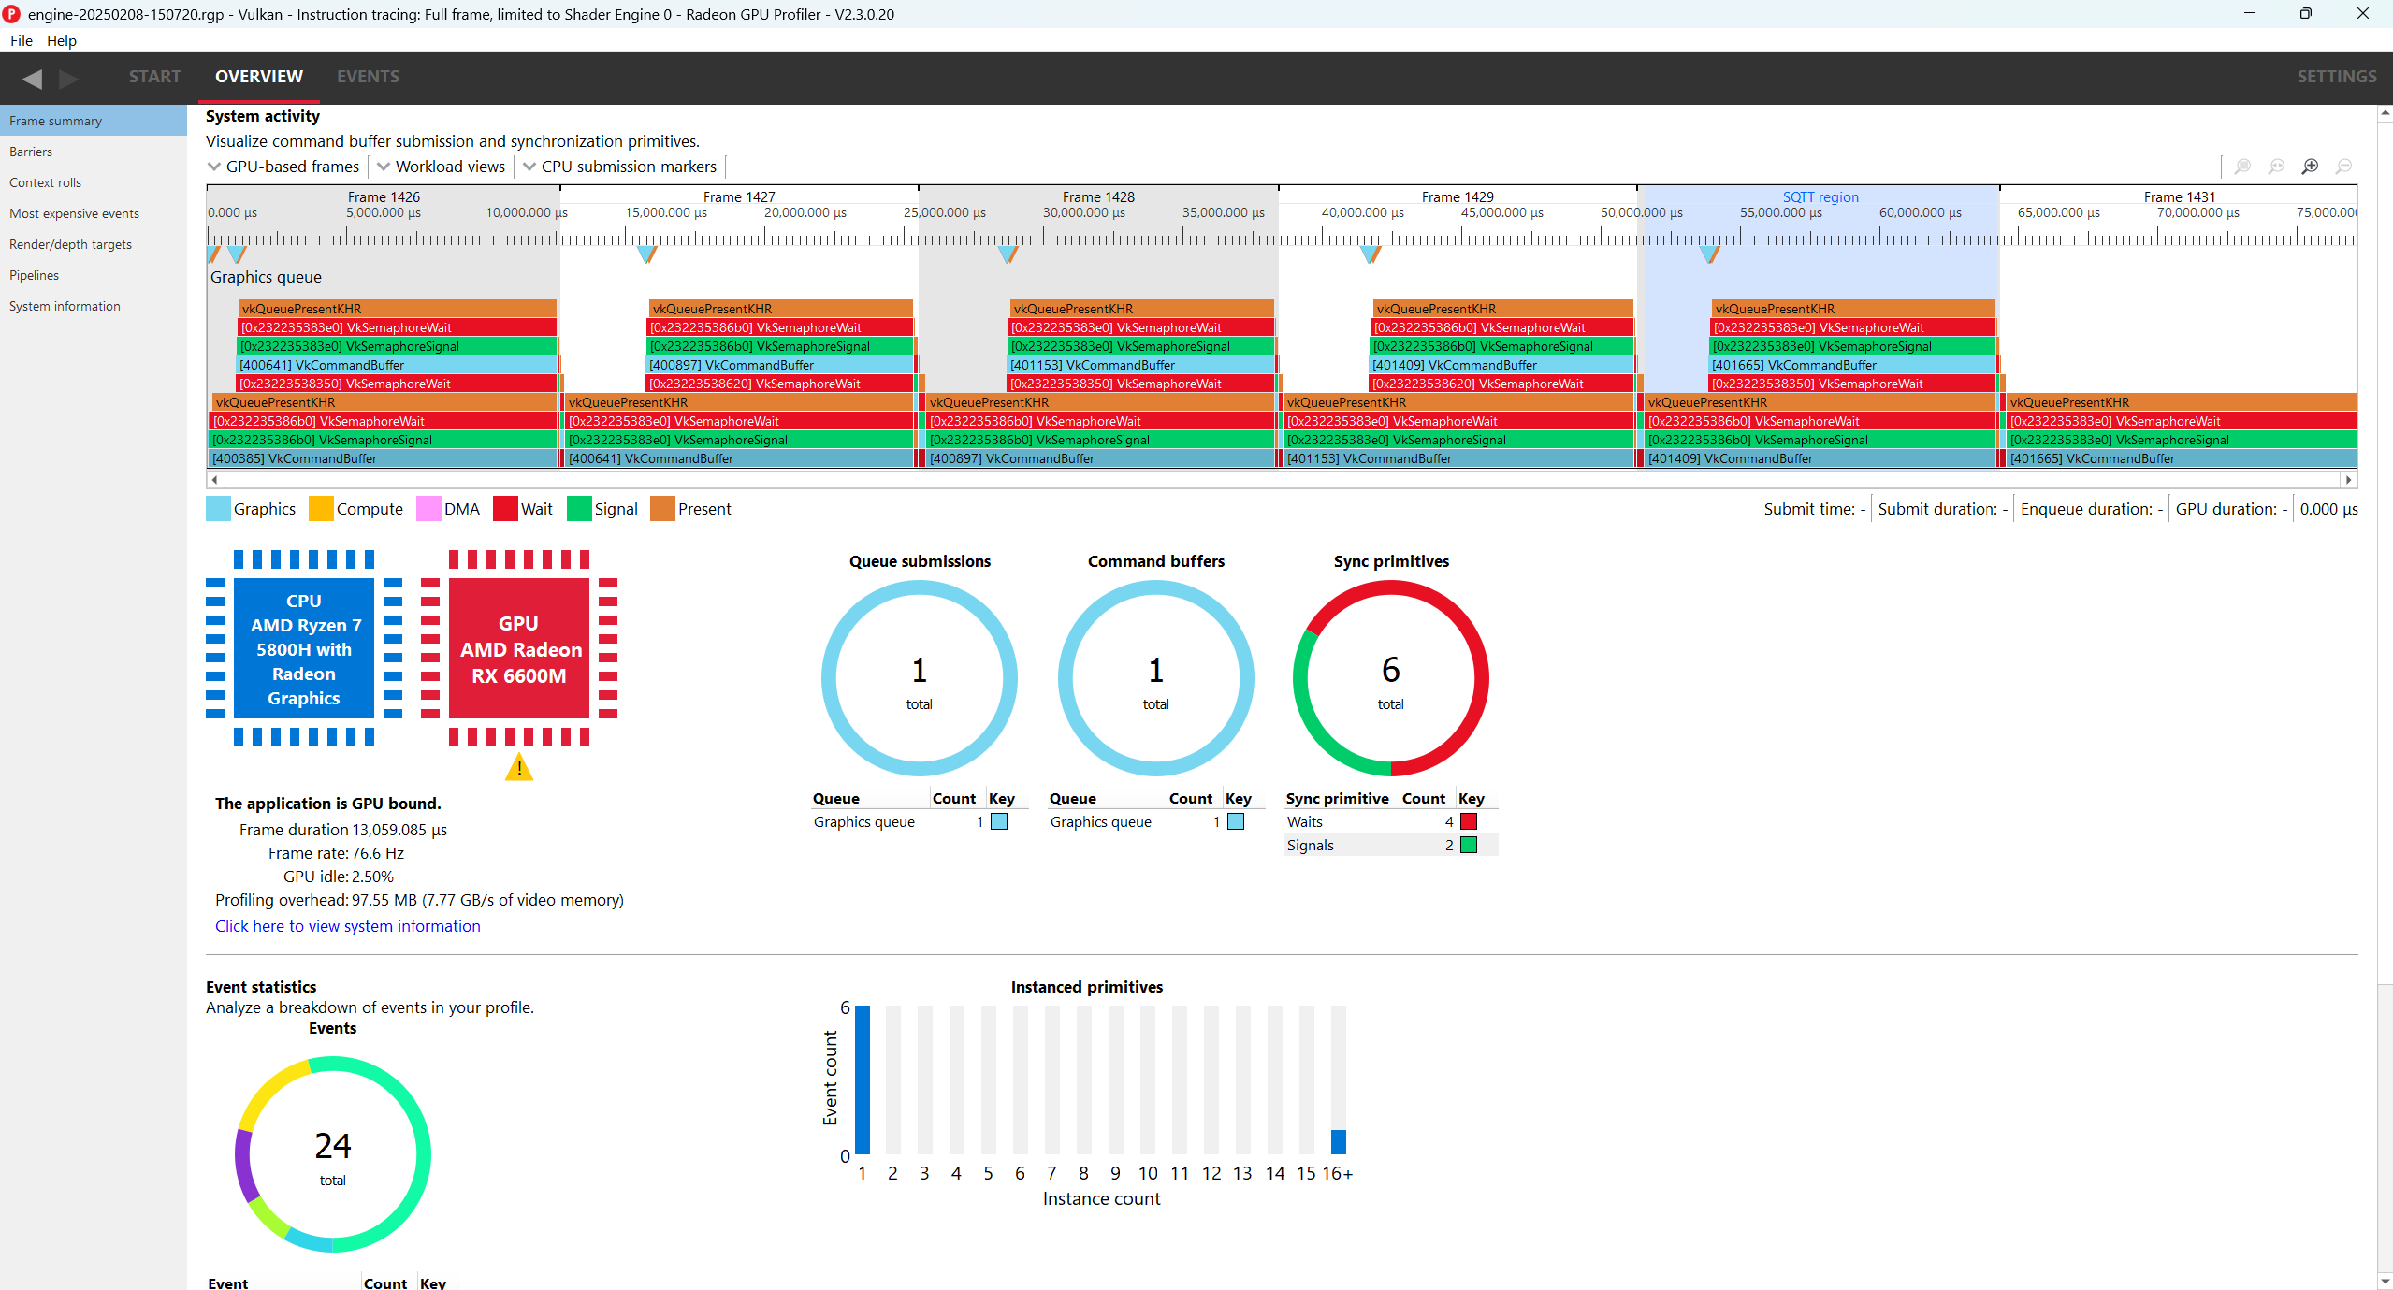
Task: Click the yellow GPU warning triangle icon
Action: point(518,767)
